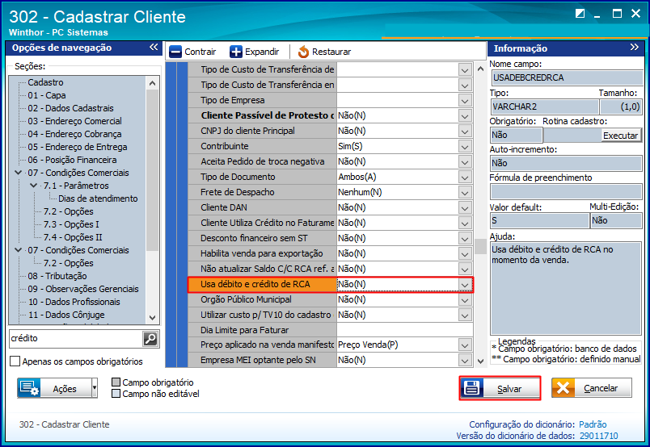
Task: Click Dia Limite para Faturar value field
Action: [x=404, y=330]
